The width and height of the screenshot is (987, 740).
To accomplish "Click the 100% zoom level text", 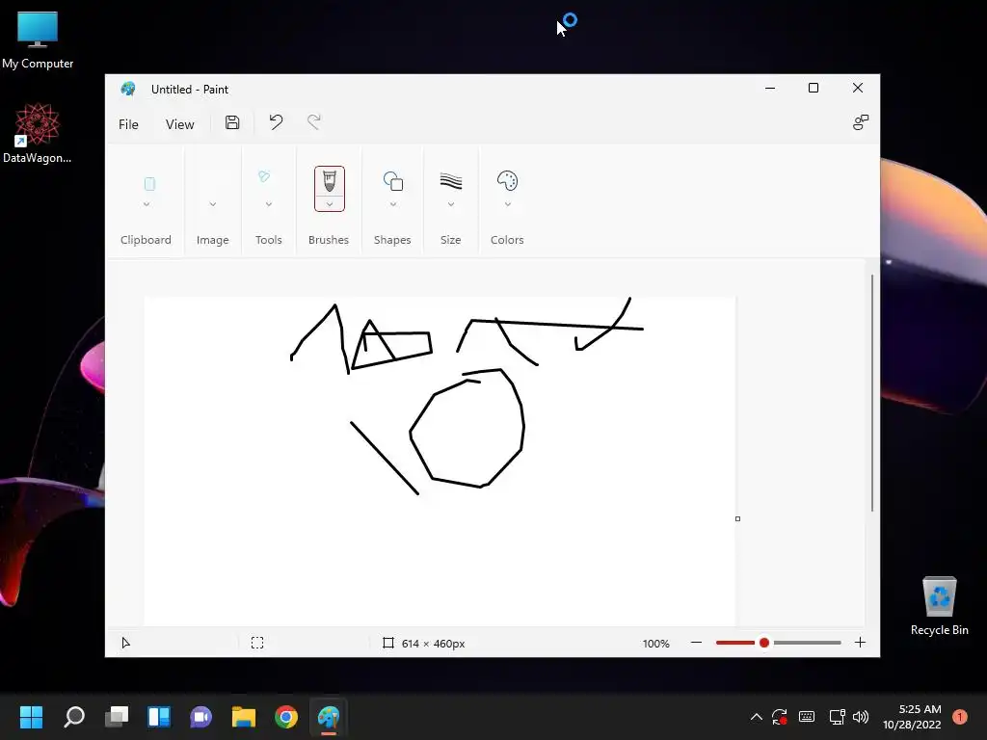I will point(655,643).
